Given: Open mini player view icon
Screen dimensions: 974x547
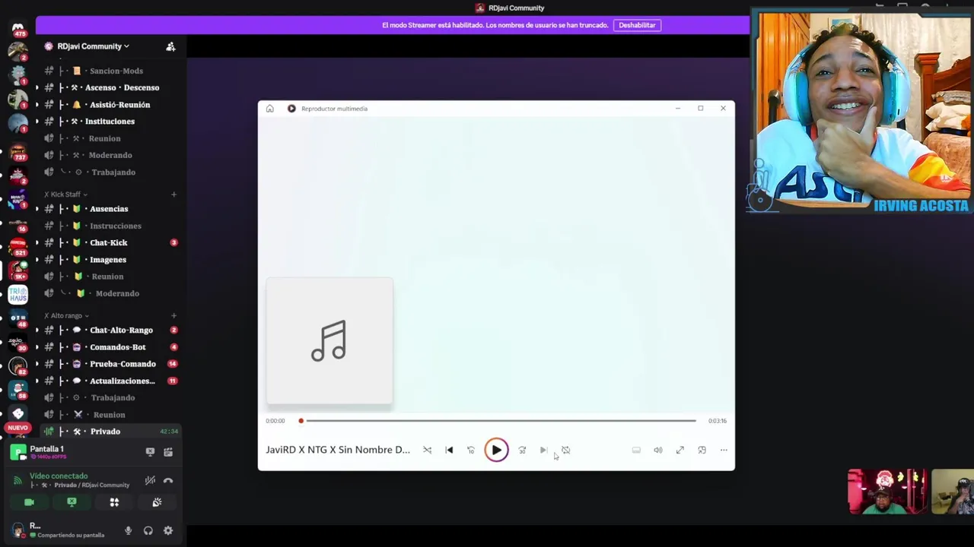Looking at the screenshot, I should point(702,450).
